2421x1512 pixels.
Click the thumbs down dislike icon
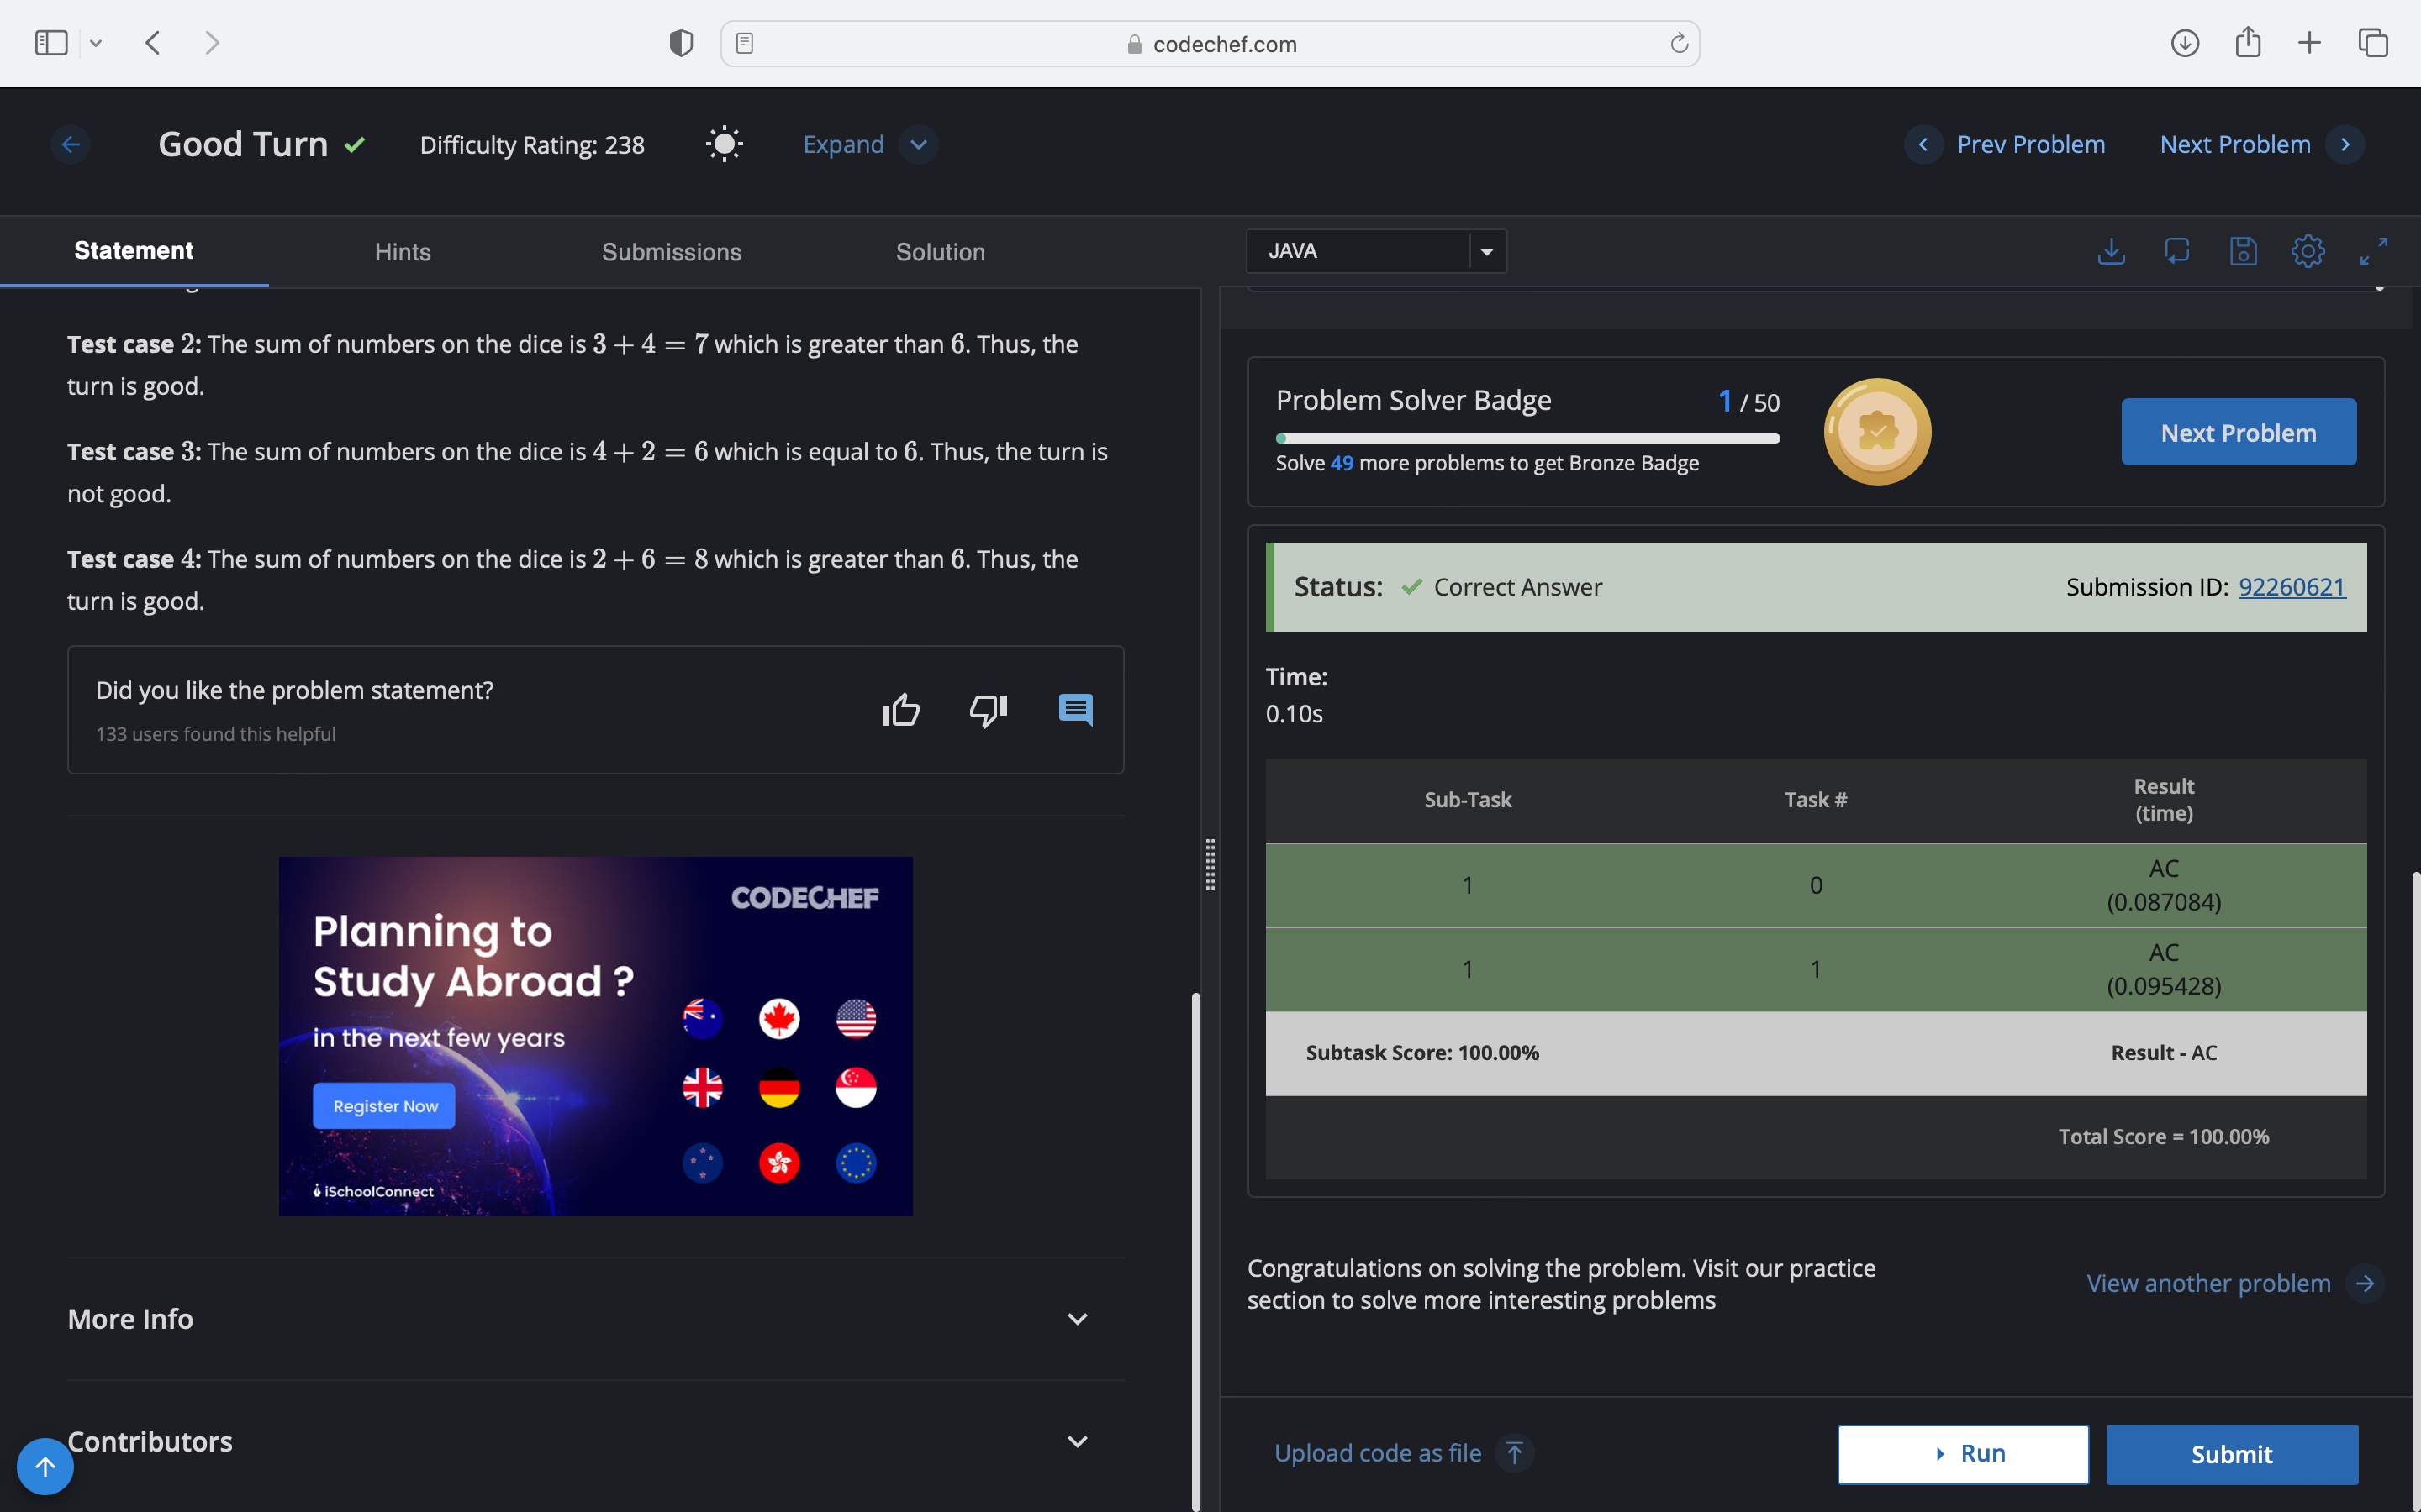click(x=988, y=710)
